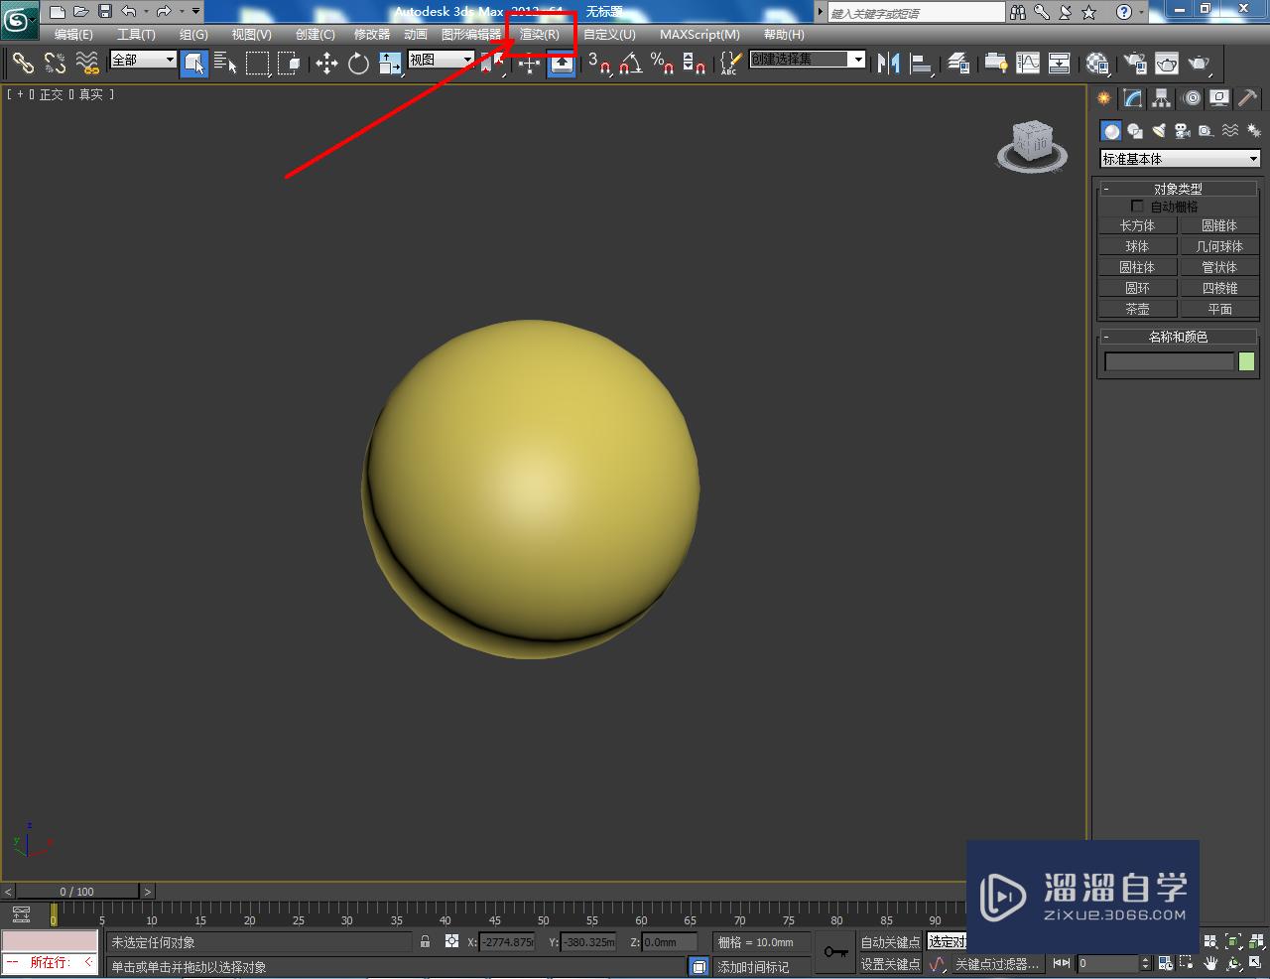
Task: Open the Display panel tab
Action: (x=1219, y=98)
